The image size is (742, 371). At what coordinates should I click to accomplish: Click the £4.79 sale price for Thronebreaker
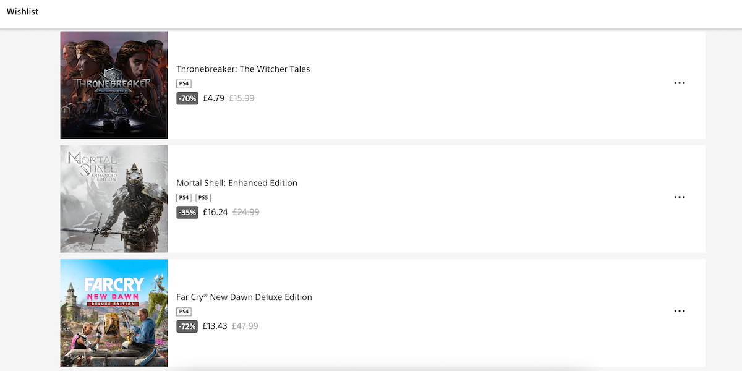click(212, 98)
